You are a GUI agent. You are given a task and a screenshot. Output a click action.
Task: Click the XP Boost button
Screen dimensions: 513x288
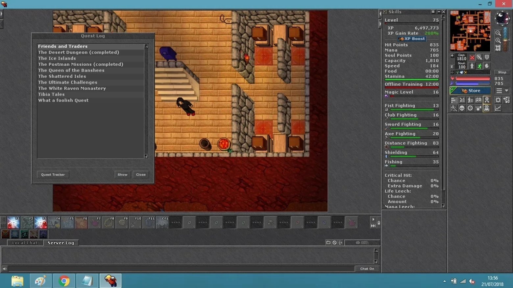click(x=411, y=39)
